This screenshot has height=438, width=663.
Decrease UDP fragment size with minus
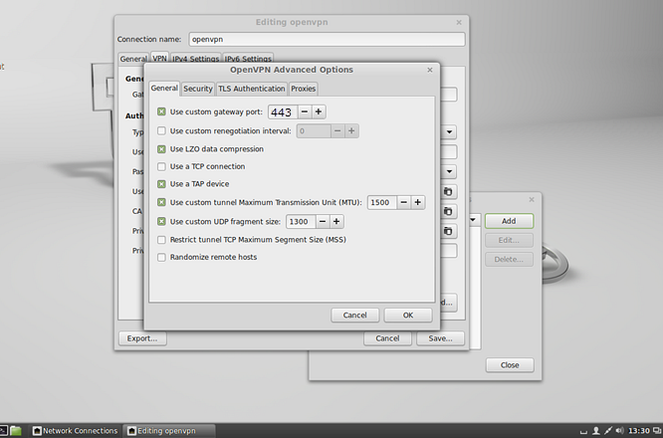point(323,221)
